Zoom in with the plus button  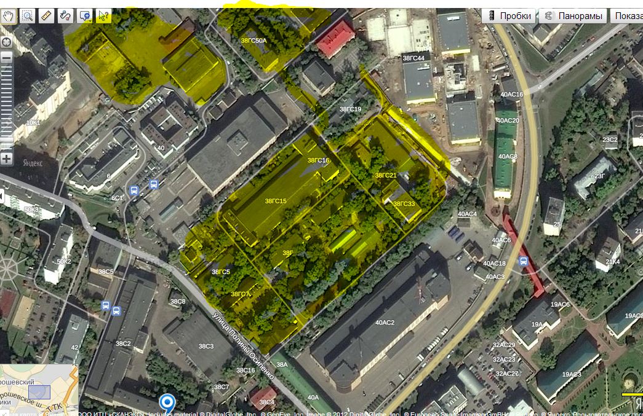[7, 159]
